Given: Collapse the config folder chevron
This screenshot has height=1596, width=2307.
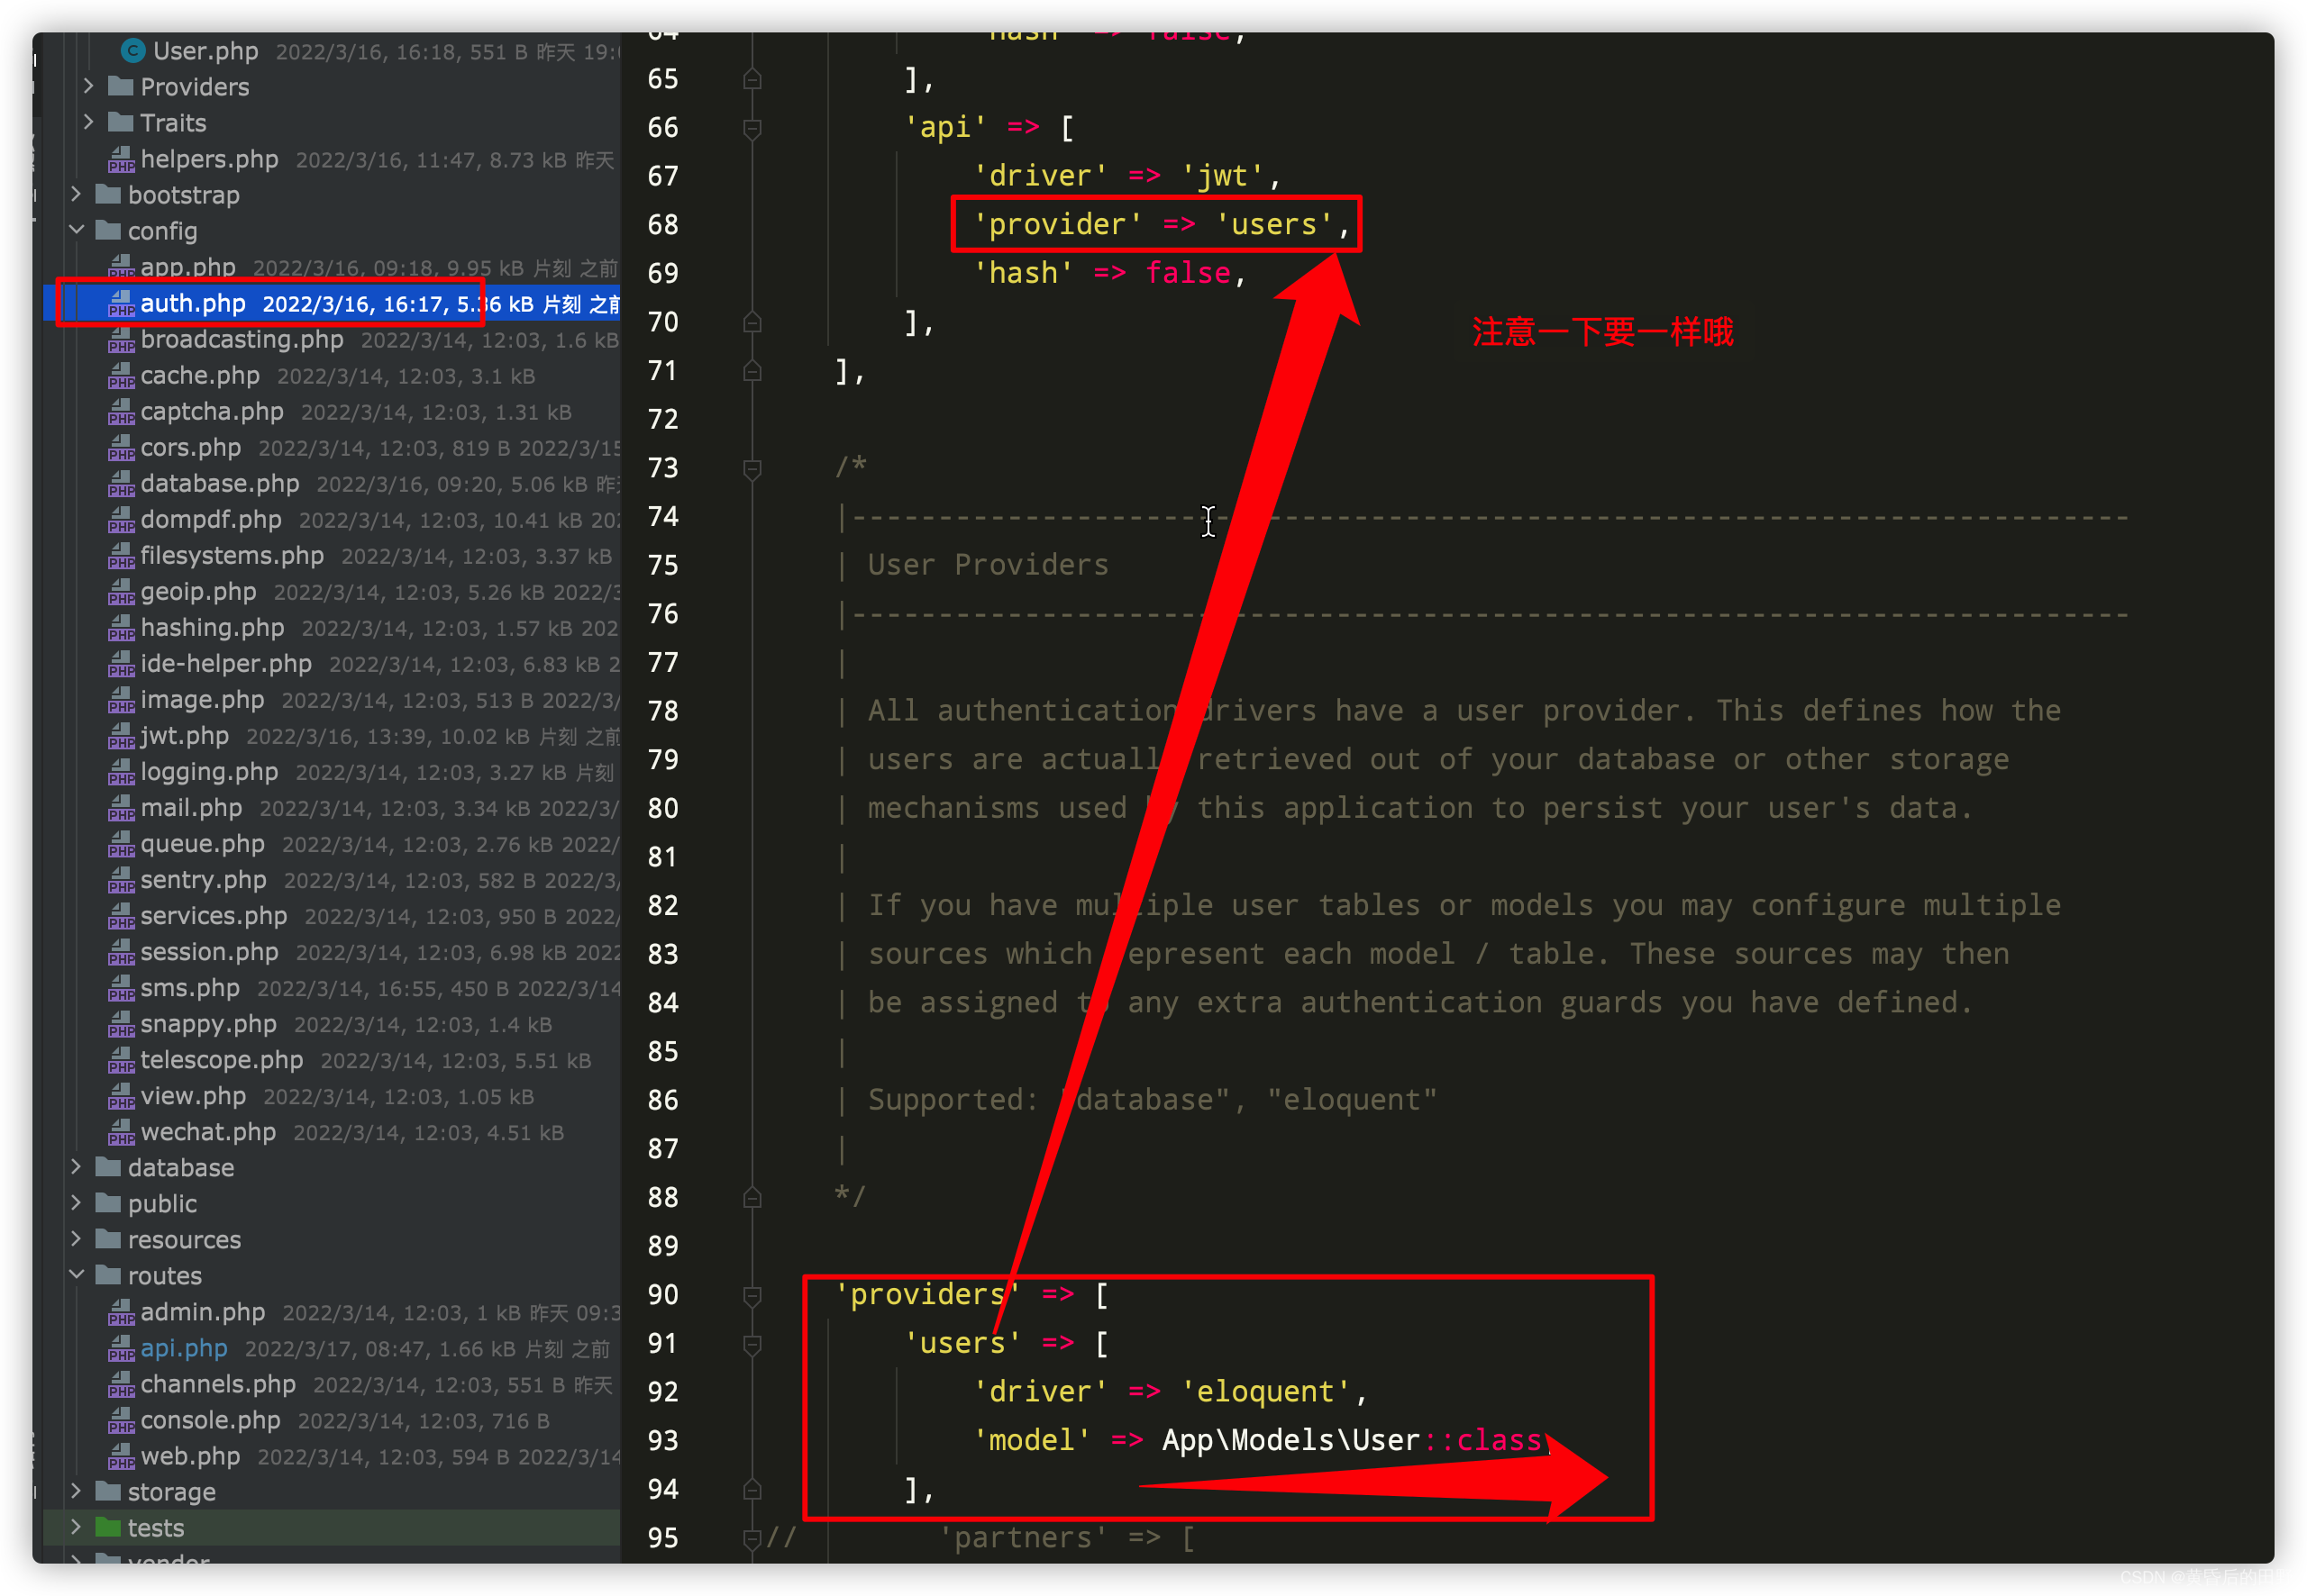Looking at the screenshot, I should (76, 230).
